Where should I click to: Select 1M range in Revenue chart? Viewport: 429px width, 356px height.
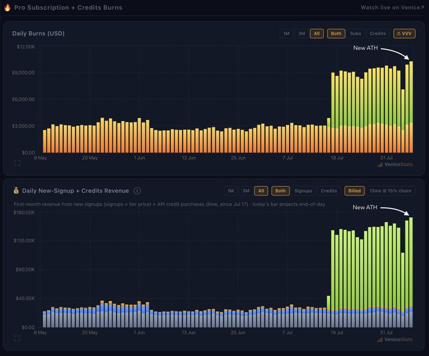231,191
